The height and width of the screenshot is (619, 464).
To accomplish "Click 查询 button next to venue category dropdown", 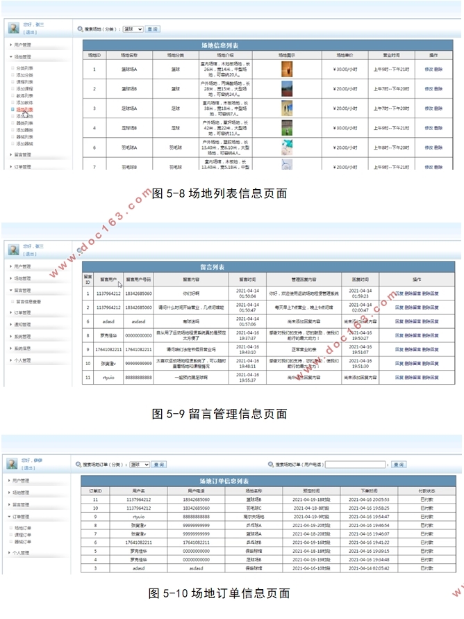I will [153, 29].
